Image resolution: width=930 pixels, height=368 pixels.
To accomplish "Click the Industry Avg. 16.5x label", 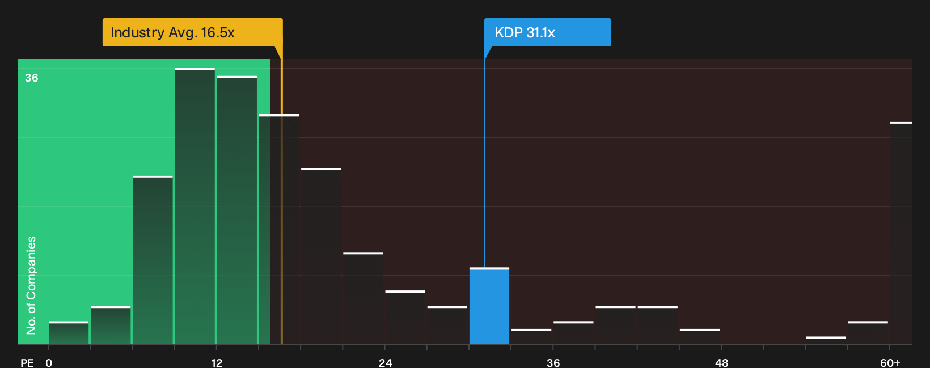I will coord(192,32).
